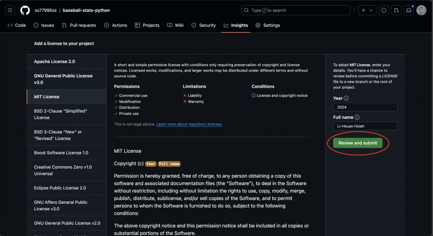Select Creative Commons Zero v1.0 Universal
The width and height of the screenshot is (433, 236).
point(66,170)
